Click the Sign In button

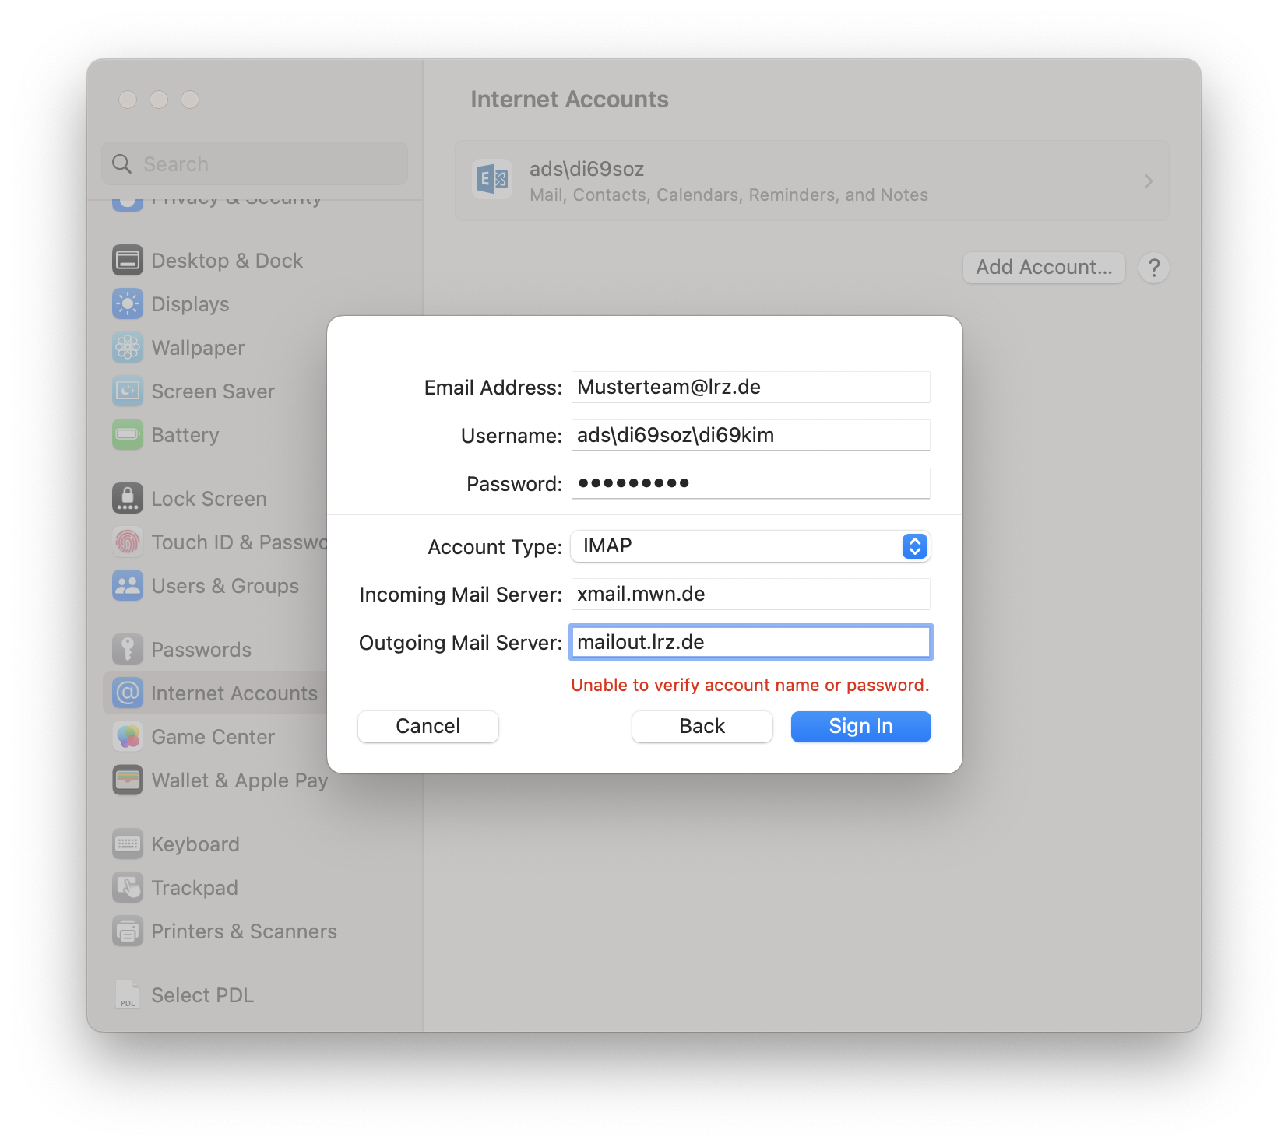pyautogui.click(x=860, y=726)
